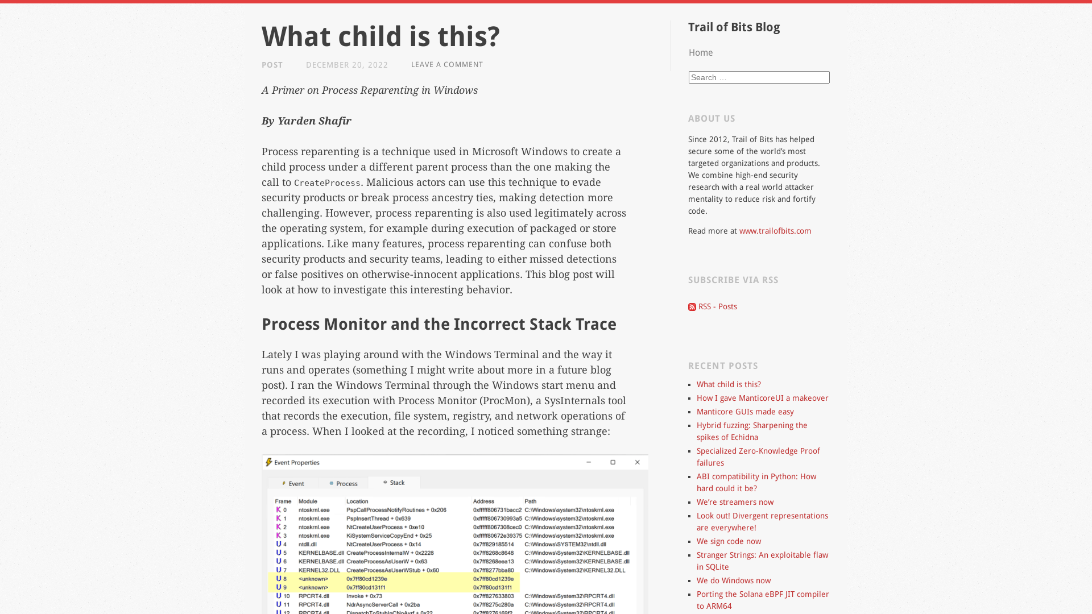The height and width of the screenshot is (614, 1092).
Task: Click the minimize button in Event Properties dialog
Action: coord(589,463)
